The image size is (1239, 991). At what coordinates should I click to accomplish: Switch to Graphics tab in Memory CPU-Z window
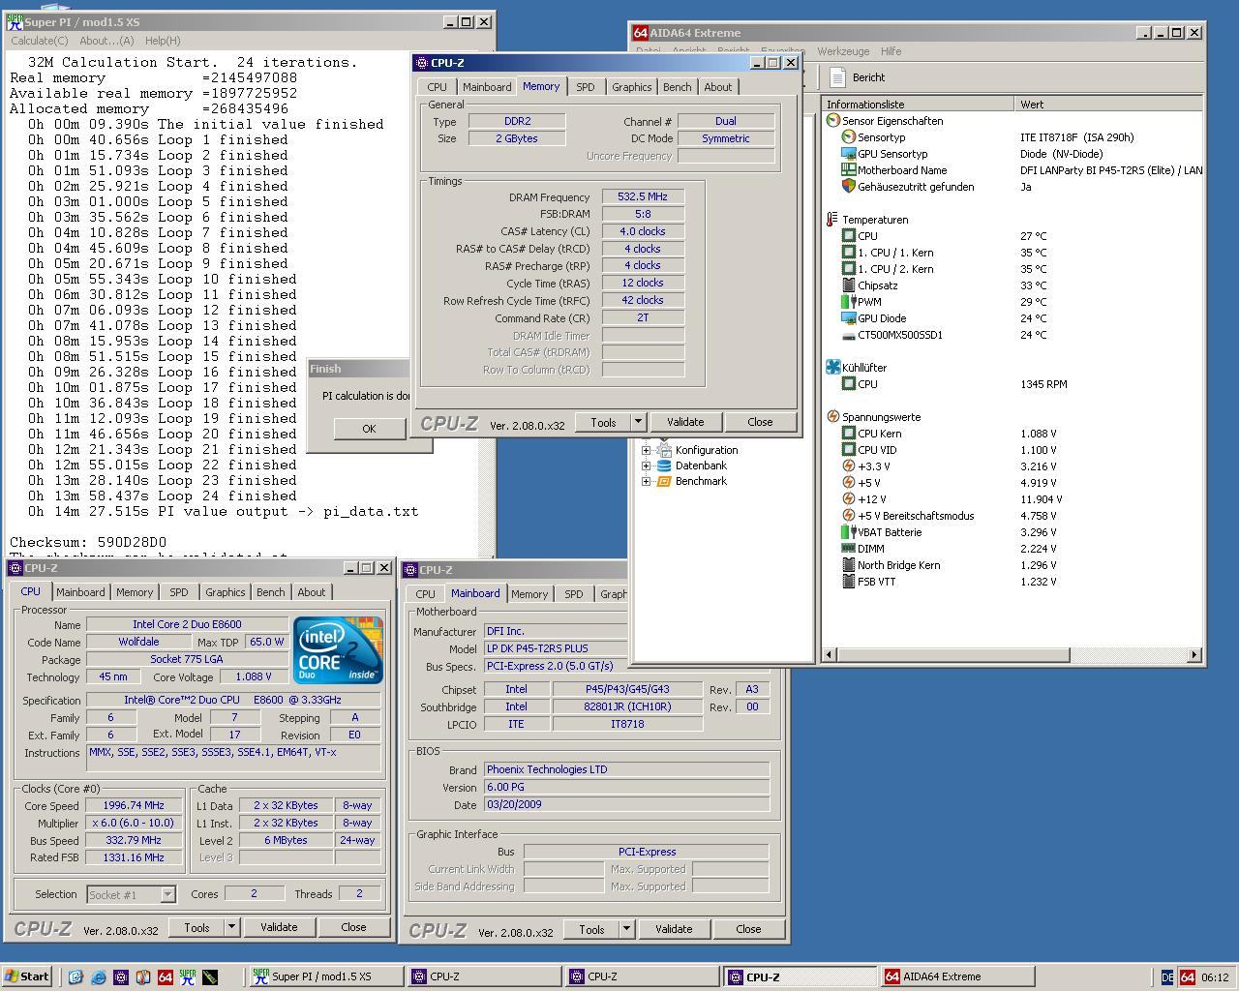(x=631, y=87)
